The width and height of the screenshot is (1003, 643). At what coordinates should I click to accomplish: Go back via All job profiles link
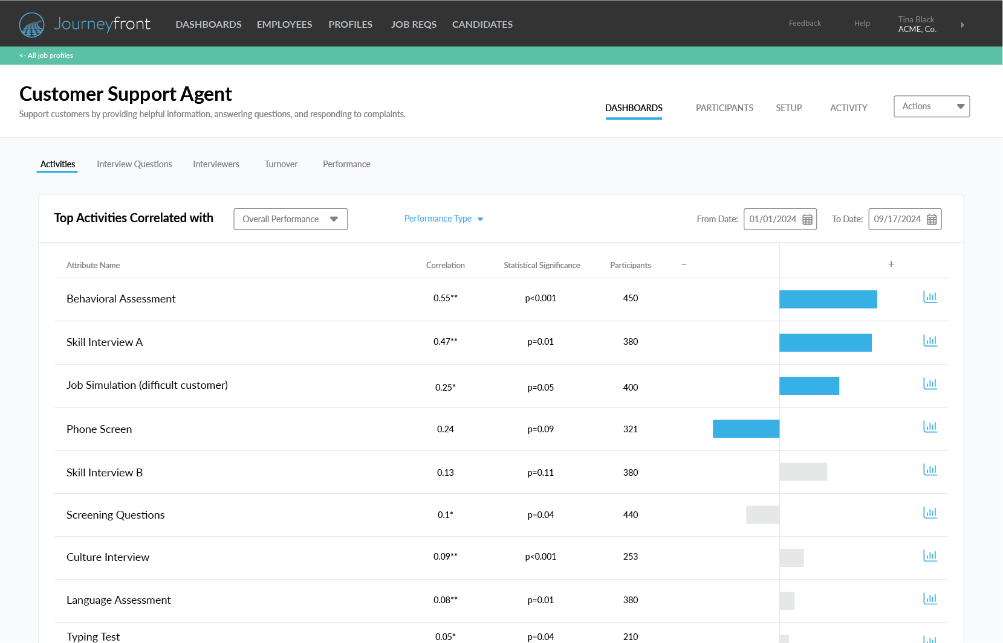click(x=46, y=55)
